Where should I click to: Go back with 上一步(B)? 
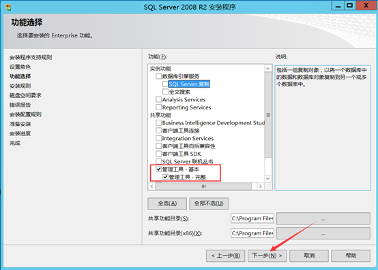[226, 256]
